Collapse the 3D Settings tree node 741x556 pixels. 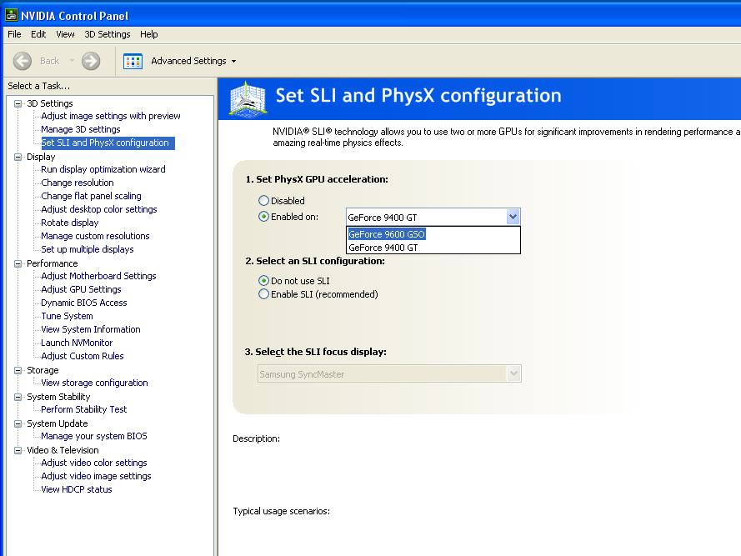[18, 103]
